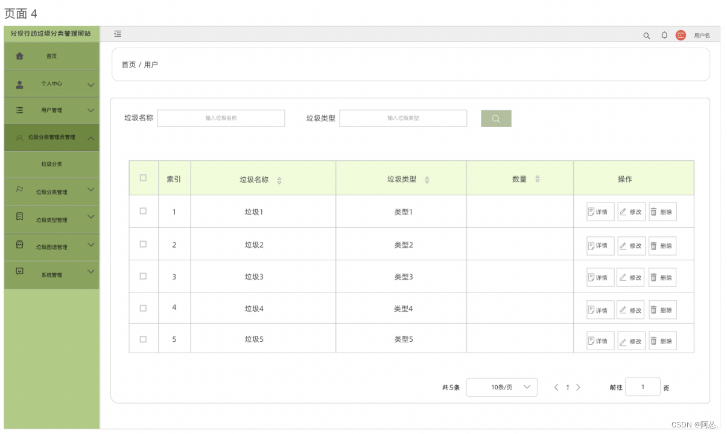Open 详情 for 垃圾2 row

[x=600, y=246]
